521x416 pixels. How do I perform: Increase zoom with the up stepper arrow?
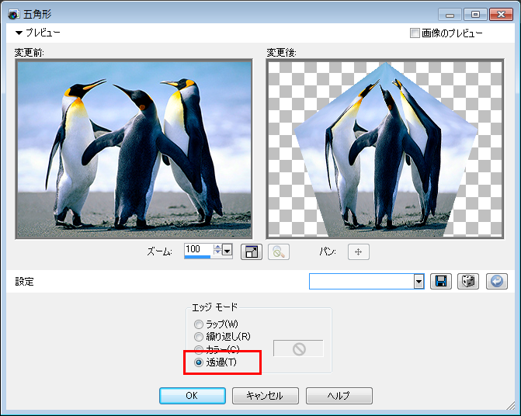click(x=217, y=247)
